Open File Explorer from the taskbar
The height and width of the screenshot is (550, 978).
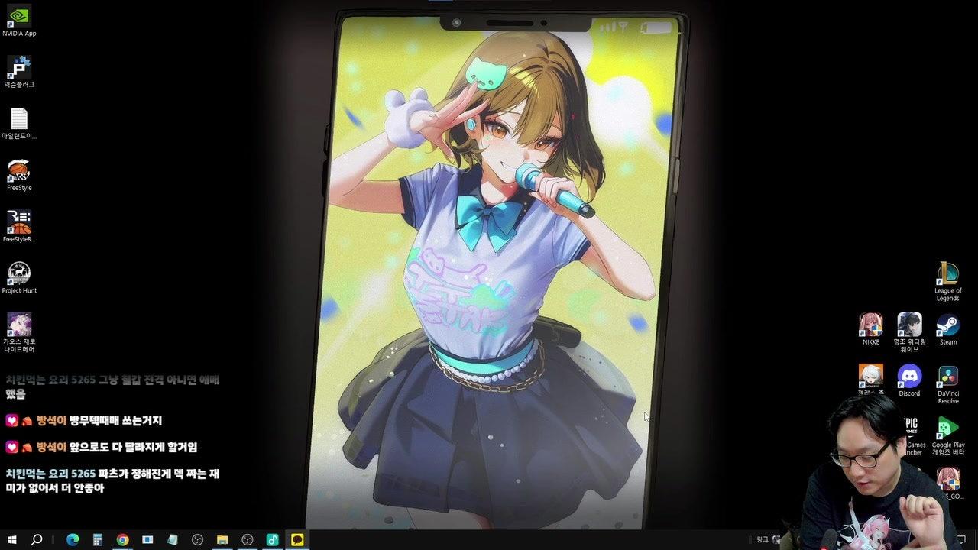pyautogui.click(x=222, y=539)
